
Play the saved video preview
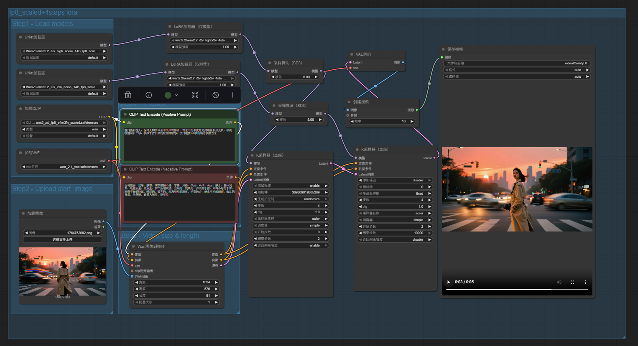pos(449,282)
